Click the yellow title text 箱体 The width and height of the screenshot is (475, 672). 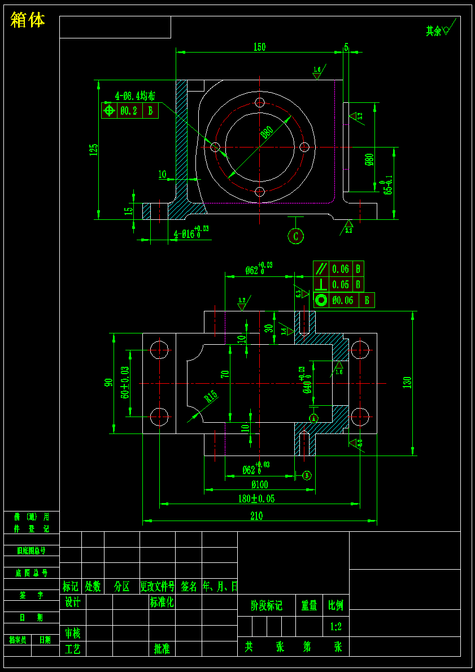28,20
